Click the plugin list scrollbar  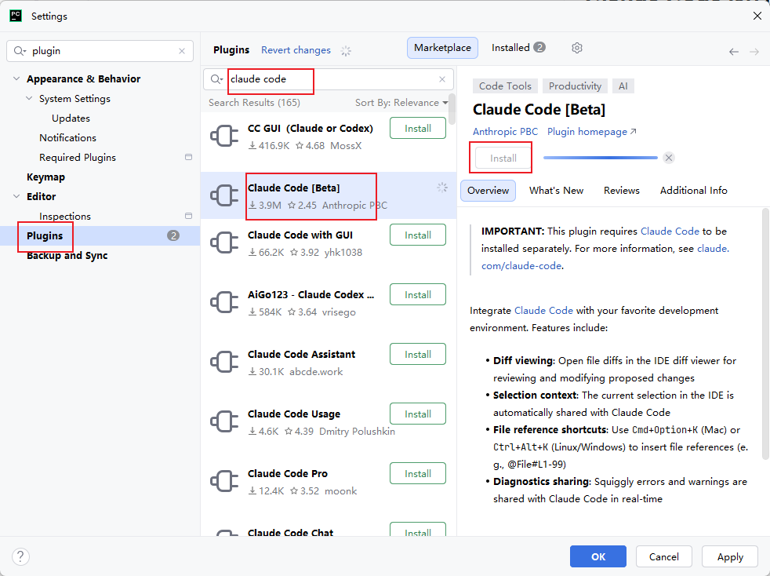(452, 109)
